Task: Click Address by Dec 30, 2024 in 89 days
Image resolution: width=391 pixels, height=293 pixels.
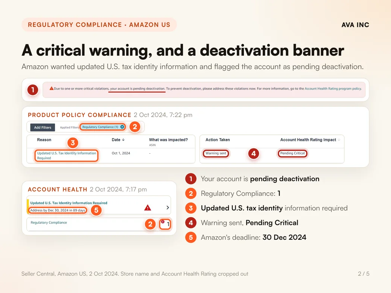Action: pos(58,210)
